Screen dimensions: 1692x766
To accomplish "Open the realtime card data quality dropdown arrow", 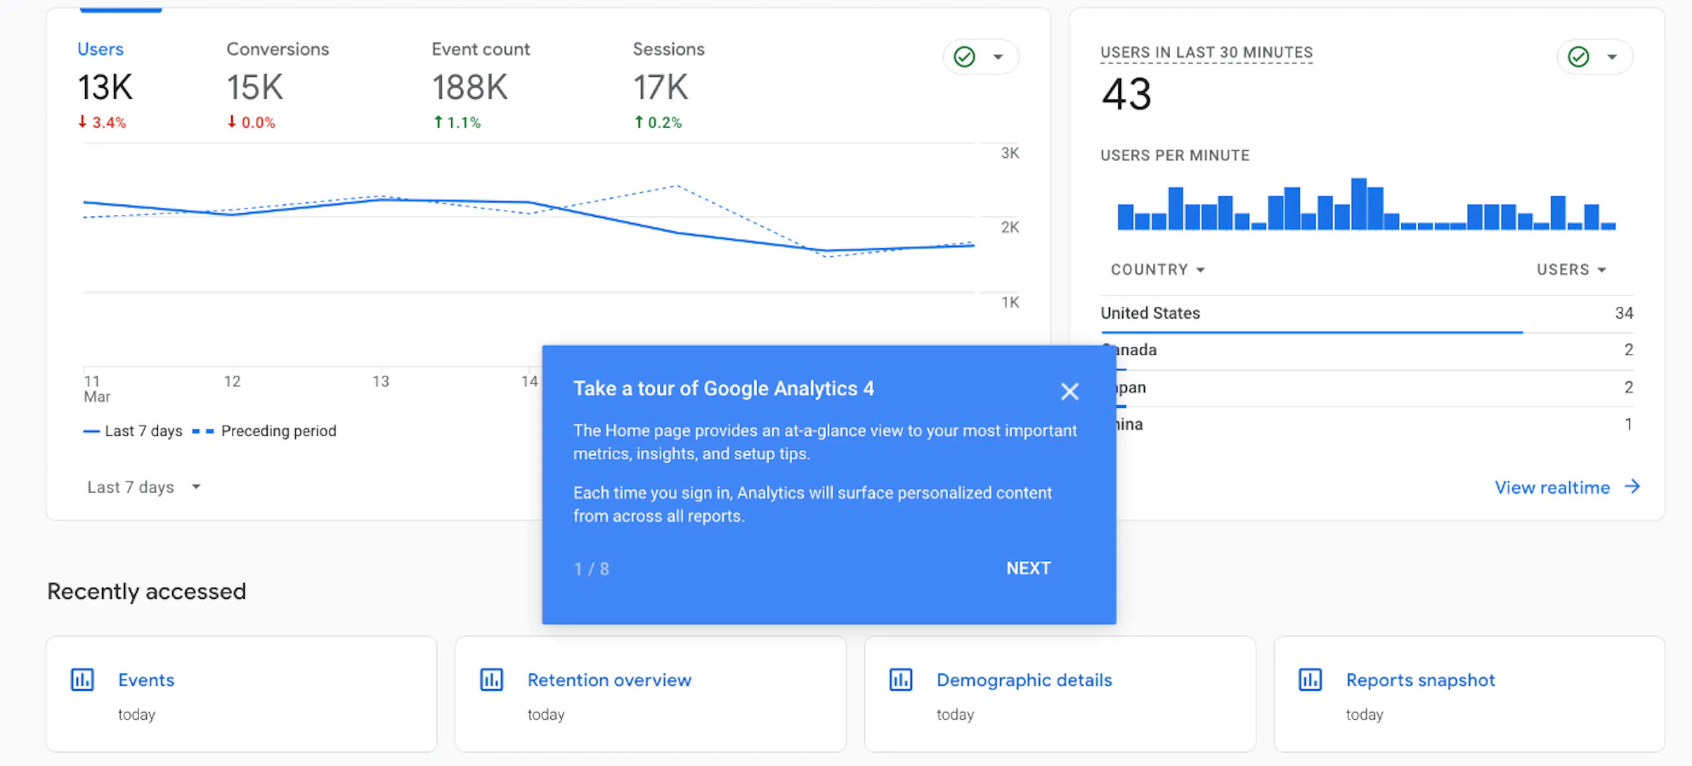I will point(1612,56).
